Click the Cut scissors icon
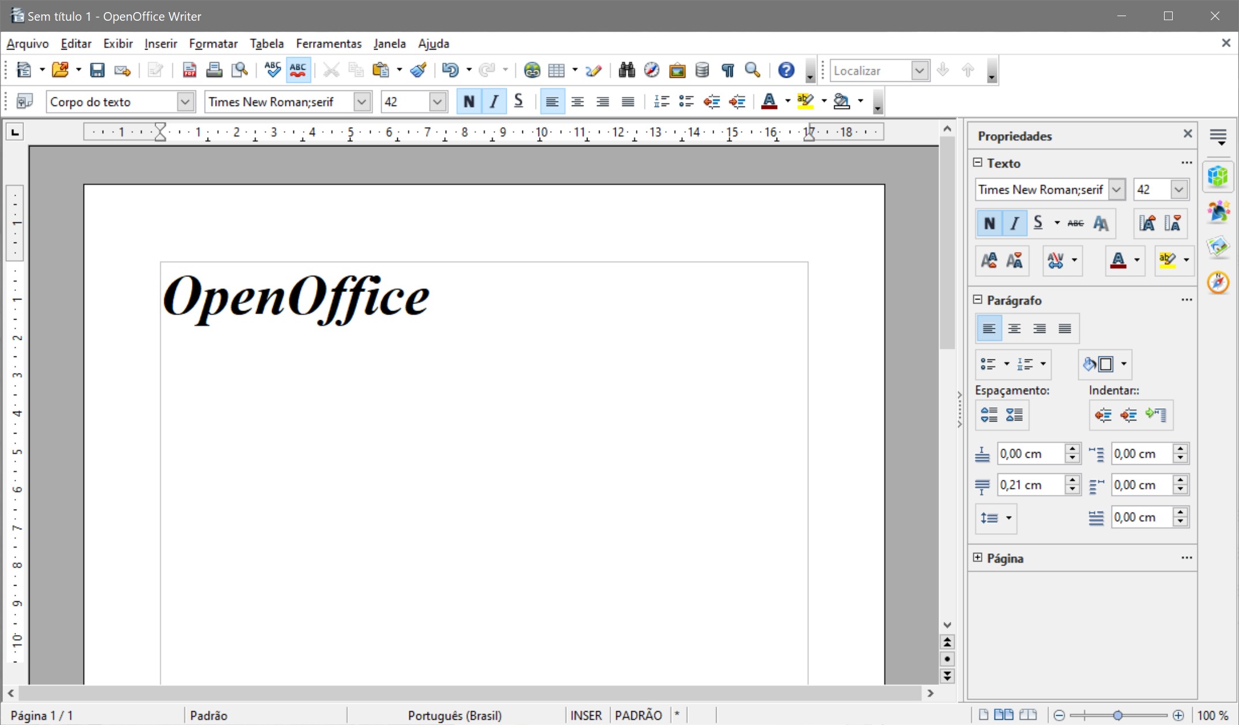 (x=331, y=70)
